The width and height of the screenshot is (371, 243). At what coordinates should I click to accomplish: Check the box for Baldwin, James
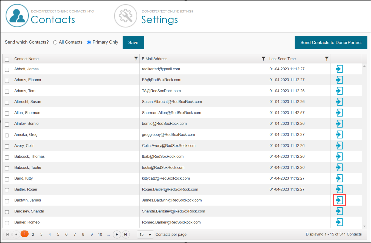[x=7, y=201]
